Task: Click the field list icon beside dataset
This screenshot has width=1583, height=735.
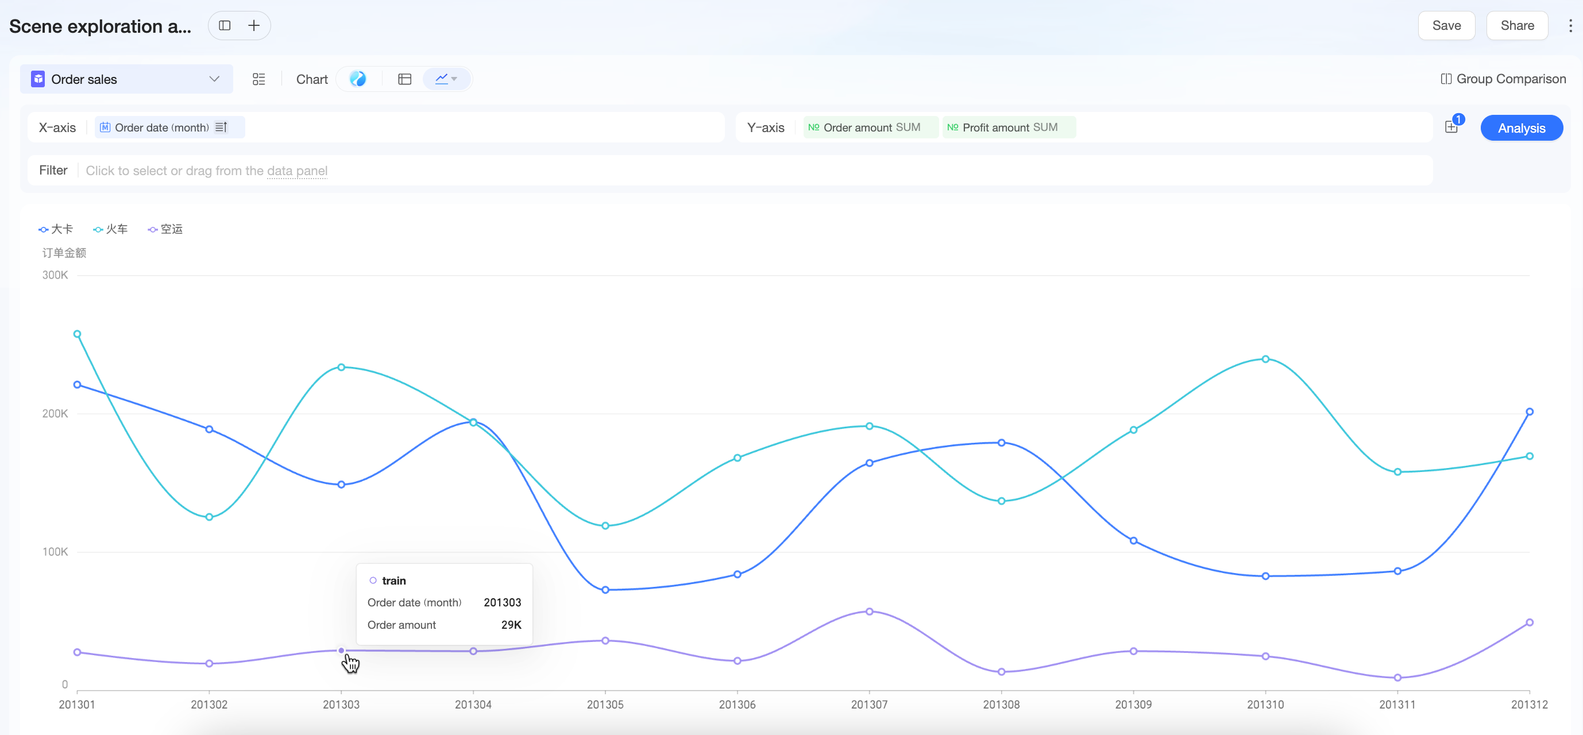Action: pos(258,79)
